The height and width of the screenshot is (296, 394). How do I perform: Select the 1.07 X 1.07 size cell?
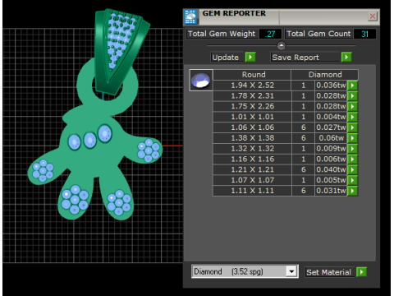(252, 180)
